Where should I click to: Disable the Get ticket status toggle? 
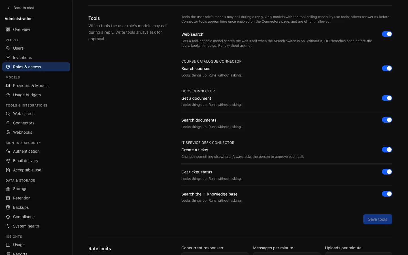click(x=387, y=172)
